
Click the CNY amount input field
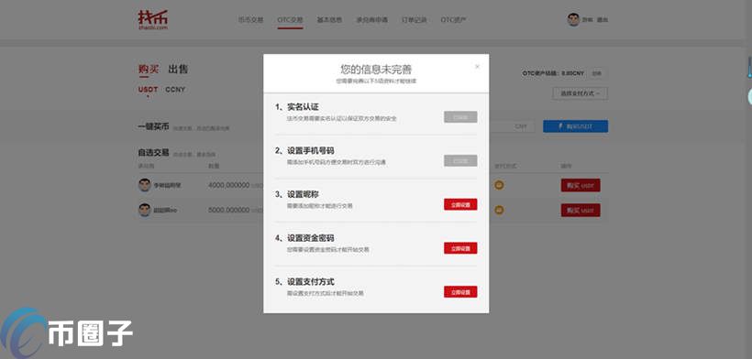[x=512, y=126]
